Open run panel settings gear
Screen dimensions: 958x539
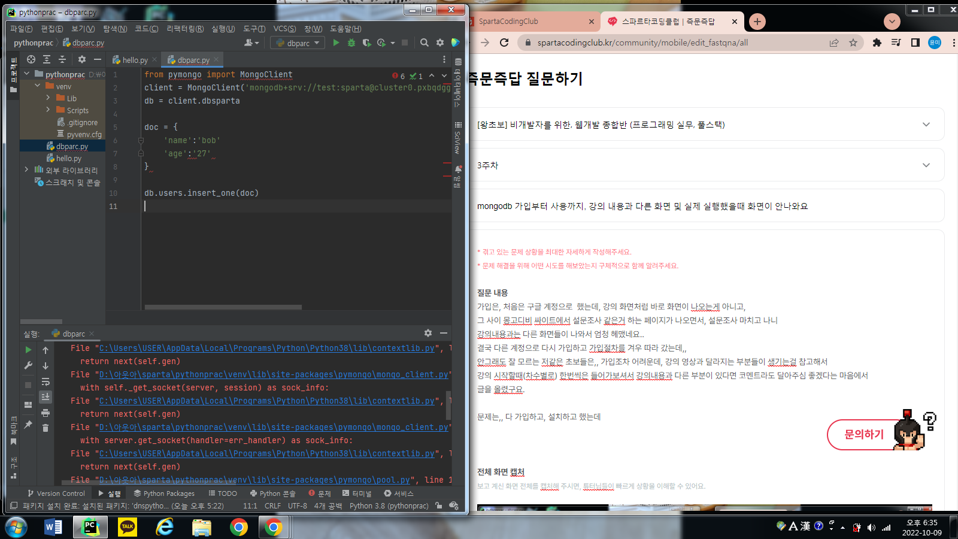point(428,333)
